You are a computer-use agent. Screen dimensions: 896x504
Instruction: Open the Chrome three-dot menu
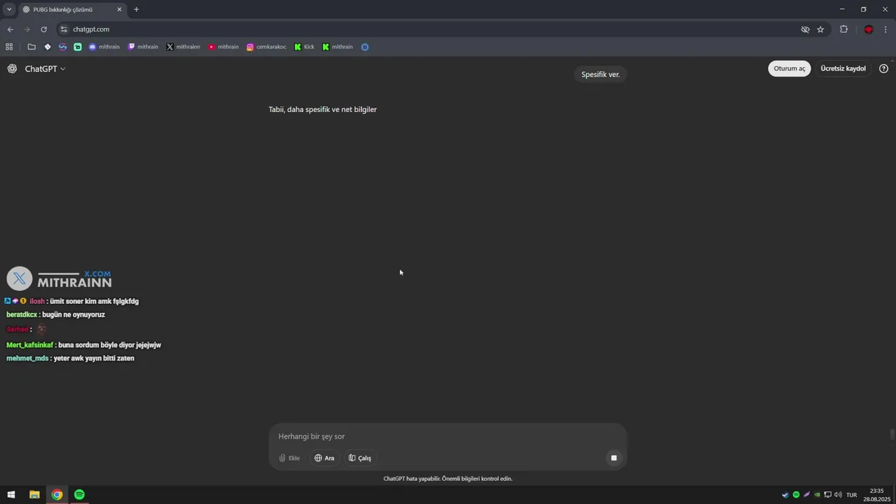click(886, 29)
